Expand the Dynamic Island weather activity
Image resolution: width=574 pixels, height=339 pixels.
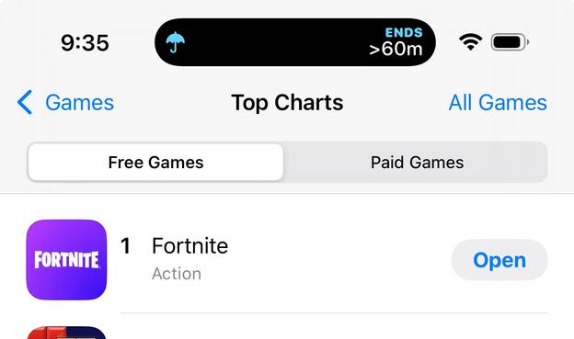(x=295, y=42)
